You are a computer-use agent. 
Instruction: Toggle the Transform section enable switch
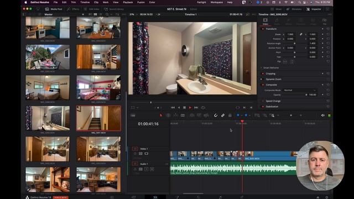click(x=263, y=29)
